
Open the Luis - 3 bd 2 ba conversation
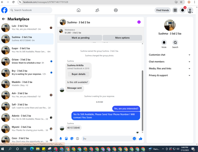point(27,27)
